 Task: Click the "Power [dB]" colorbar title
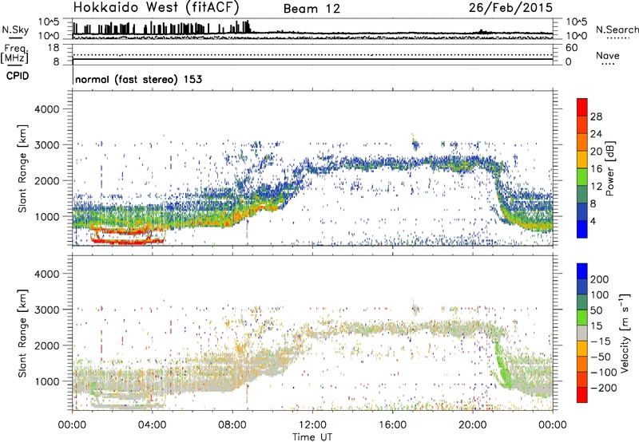point(609,168)
